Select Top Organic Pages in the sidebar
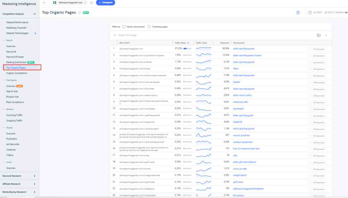This screenshot has width=348, height=198. (x=16, y=68)
